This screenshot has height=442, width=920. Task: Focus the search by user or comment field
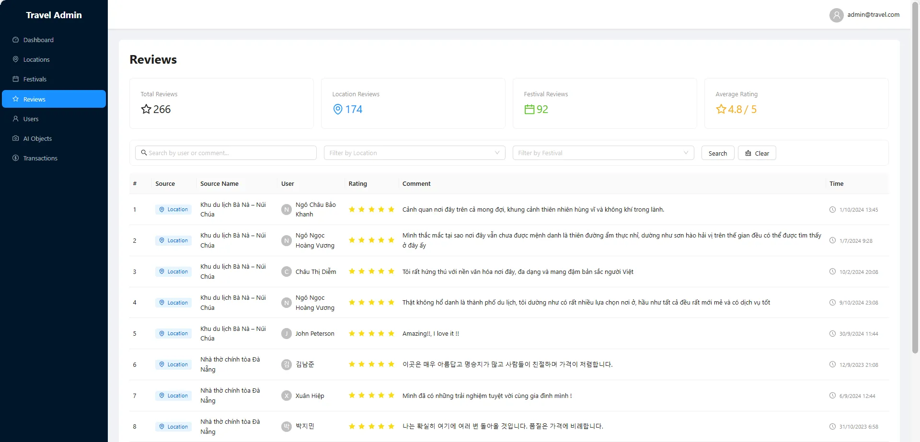coord(226,153)
